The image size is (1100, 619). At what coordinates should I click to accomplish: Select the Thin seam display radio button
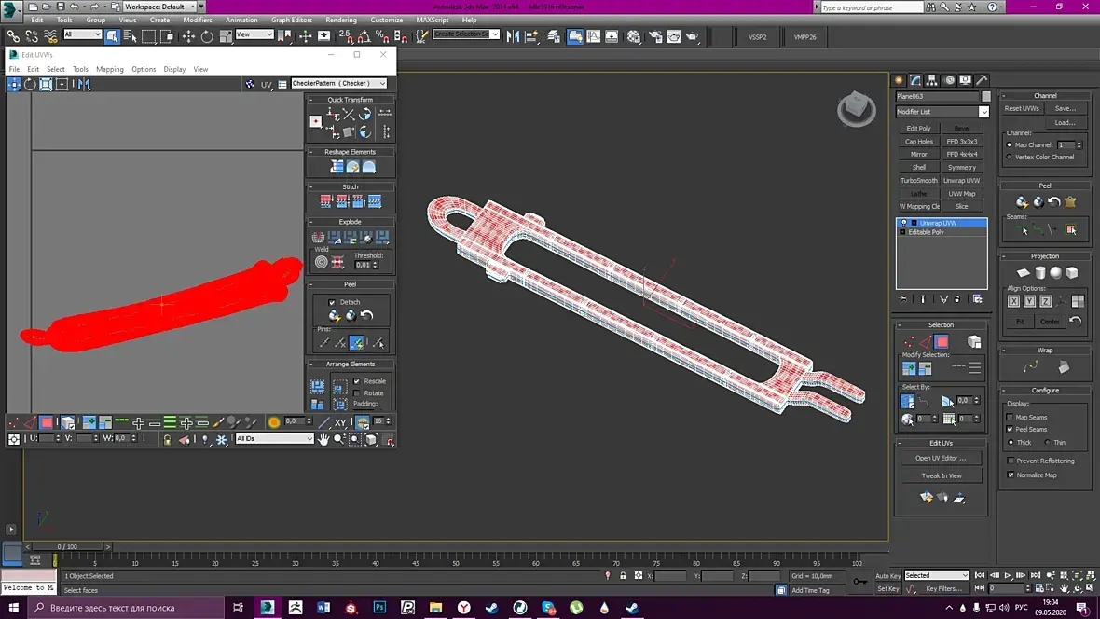click(1048, 442)
